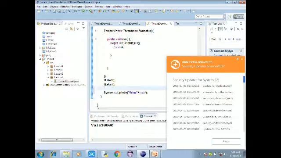
Task: Toggle Categorized view in Task List
Action: tap(220, 29)
